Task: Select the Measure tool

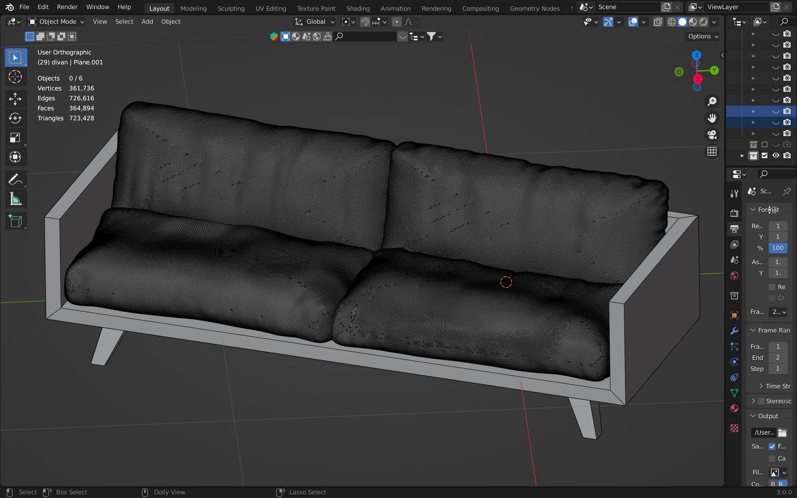Action: tap(15, 199)
